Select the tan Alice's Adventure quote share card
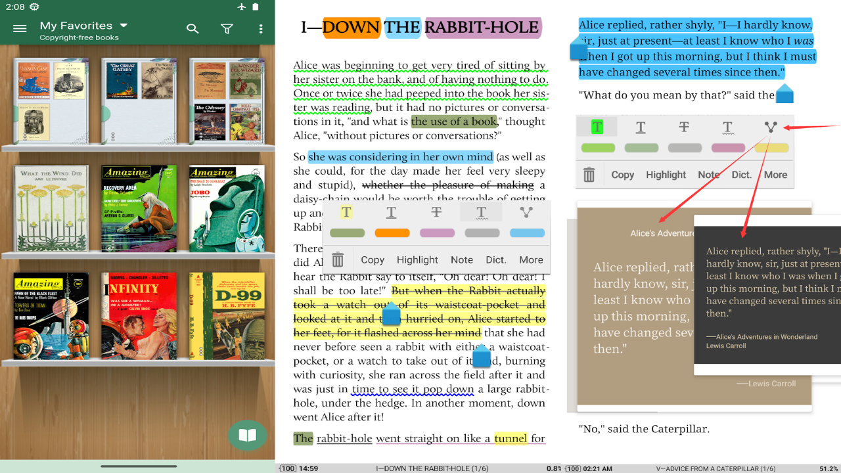841x473 pixels. tap(635, 306)
